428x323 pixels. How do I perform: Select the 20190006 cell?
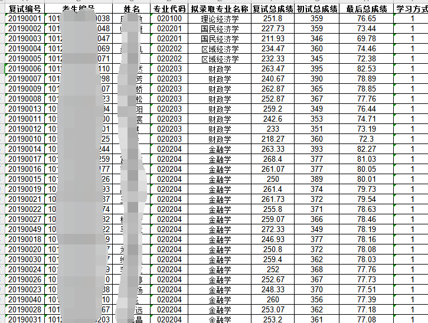click(25, 69)
